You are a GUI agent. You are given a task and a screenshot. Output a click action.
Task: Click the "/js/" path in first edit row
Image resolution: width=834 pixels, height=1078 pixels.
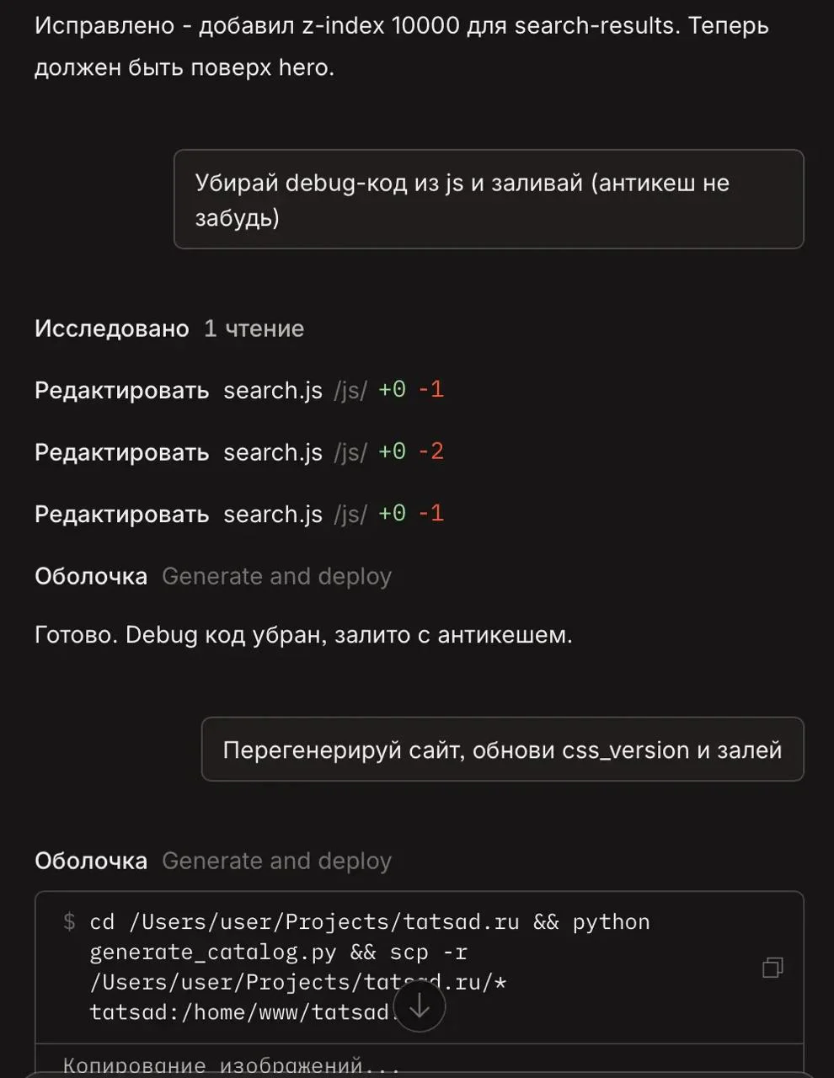coord(350,391)
